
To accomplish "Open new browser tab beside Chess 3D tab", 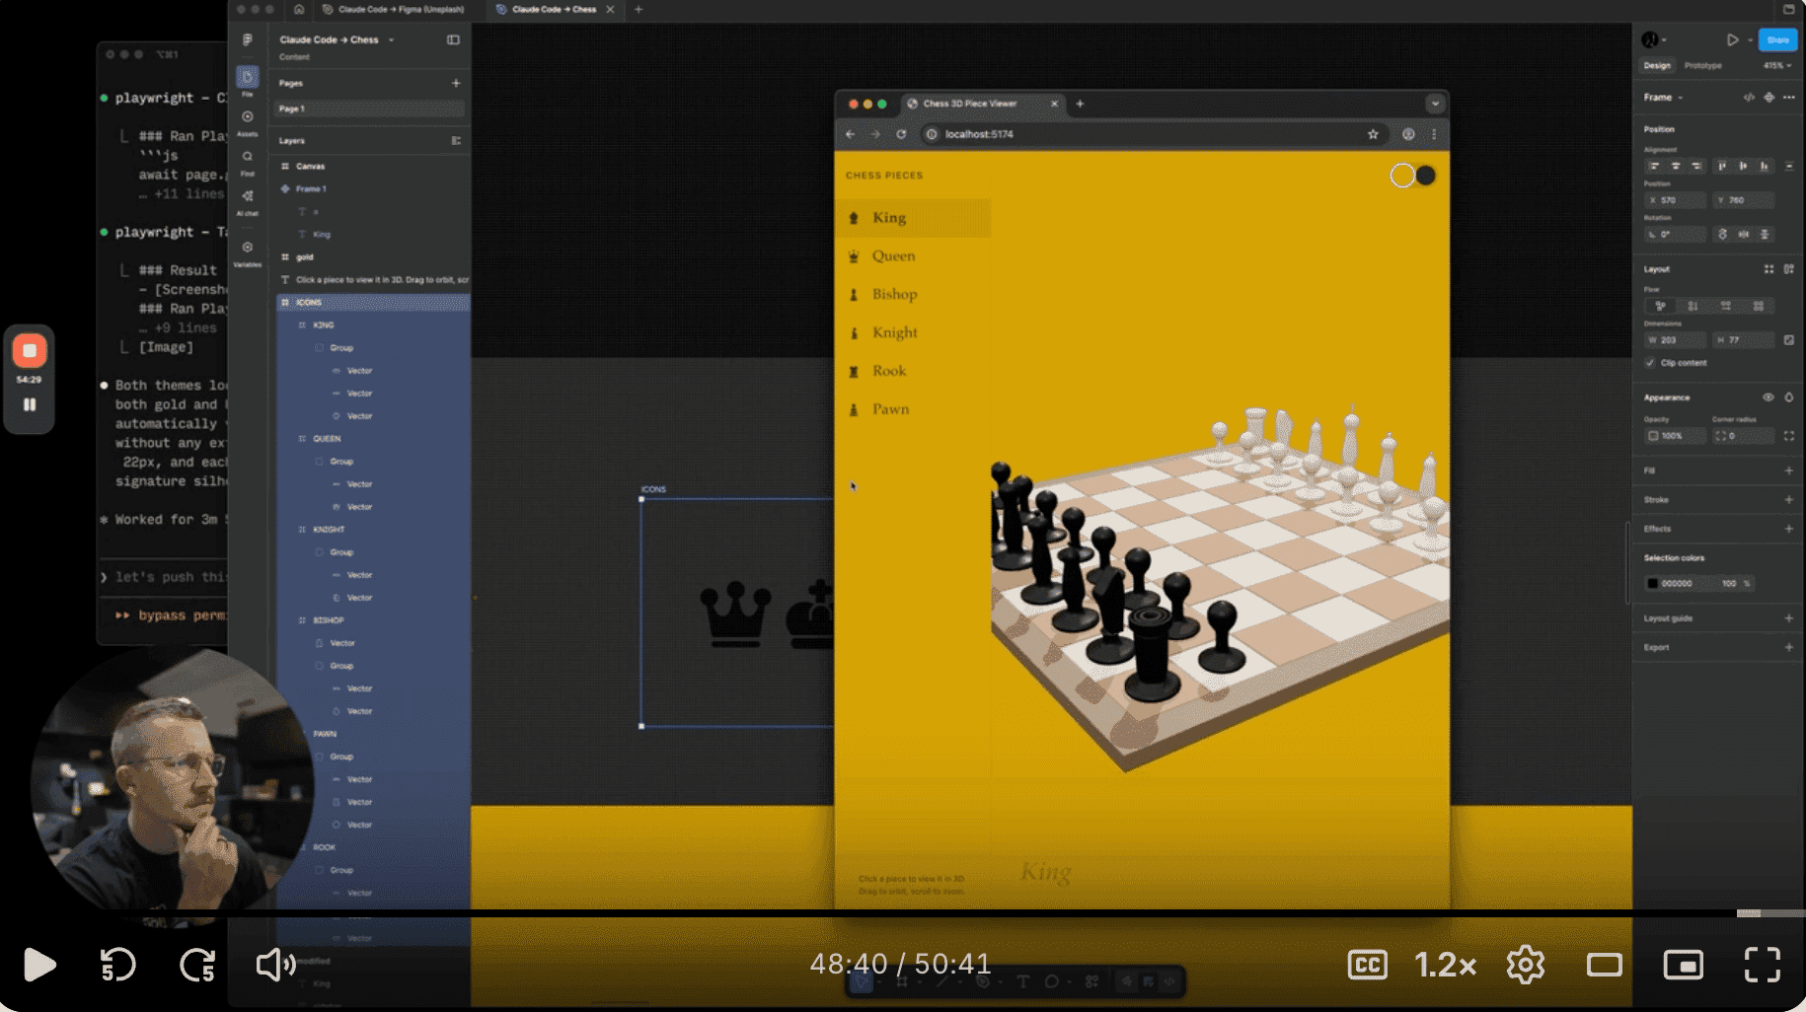I will 1080,104.
